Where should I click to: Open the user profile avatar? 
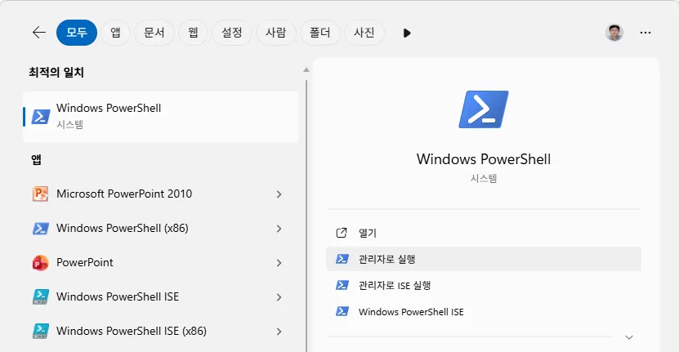click(614, 33)
